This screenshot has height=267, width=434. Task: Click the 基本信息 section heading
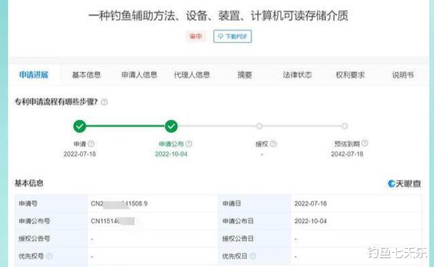tap(28, 183)
